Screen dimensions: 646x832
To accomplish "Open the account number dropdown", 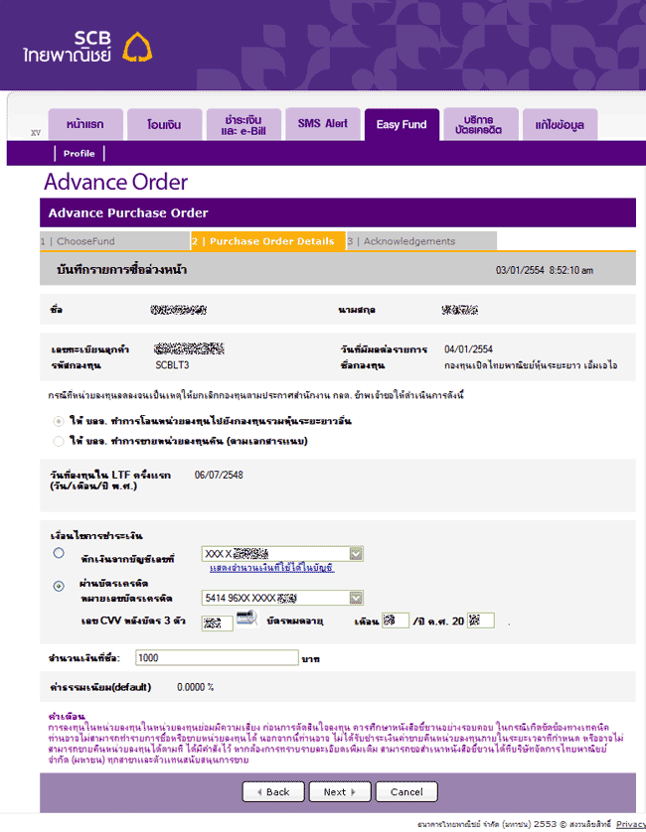I will [356, 553].
